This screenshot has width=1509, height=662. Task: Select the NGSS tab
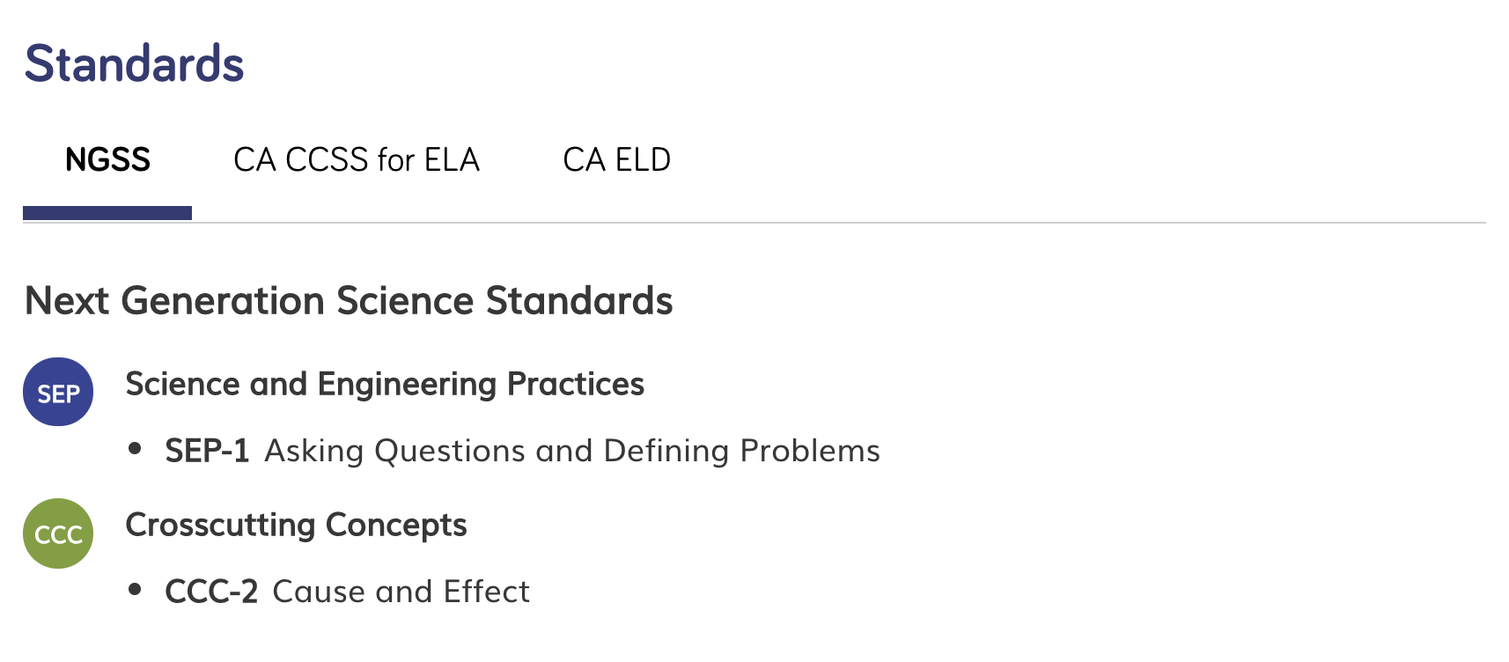click(107, 160)
